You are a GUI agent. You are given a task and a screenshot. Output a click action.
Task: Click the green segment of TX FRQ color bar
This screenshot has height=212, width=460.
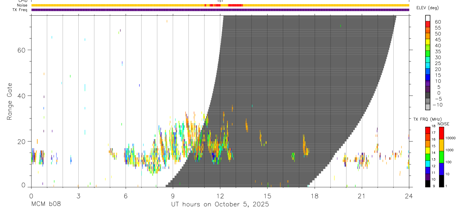click(428, 157)
